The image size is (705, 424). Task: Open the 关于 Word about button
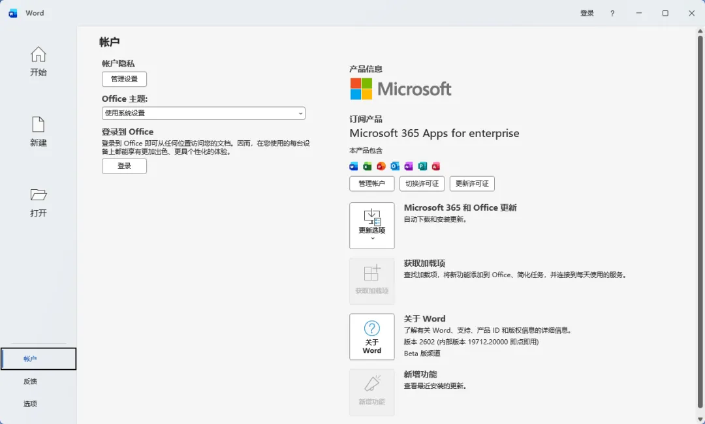(x=372, y=337)
